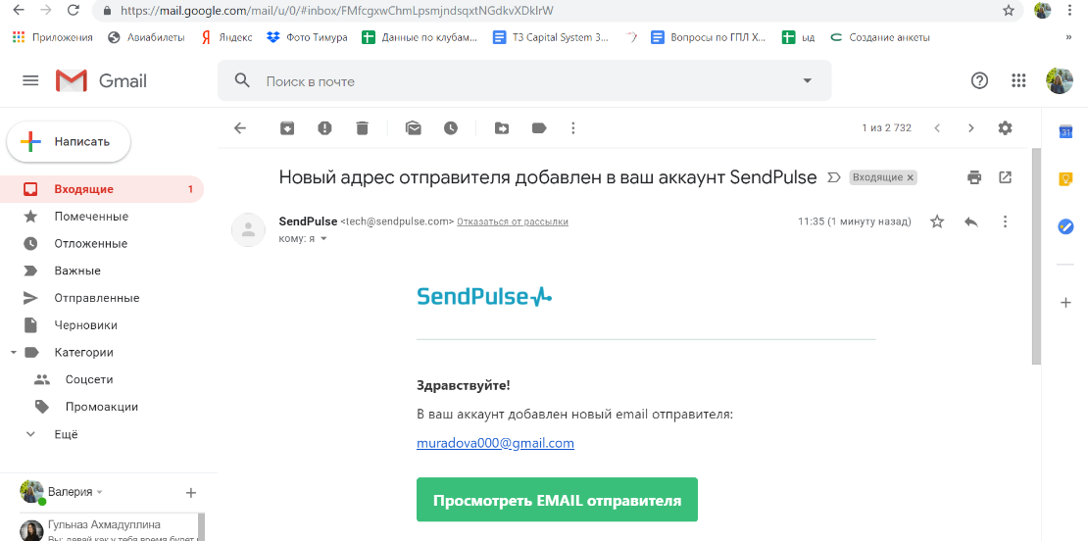This screenshot has width=1088, height=541.
Task: Expand recipient details next to 'кому: я'
Action: (x=324, y=238)
